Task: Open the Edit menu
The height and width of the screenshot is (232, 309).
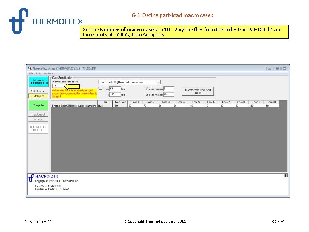Action: (x=38, y=73)
